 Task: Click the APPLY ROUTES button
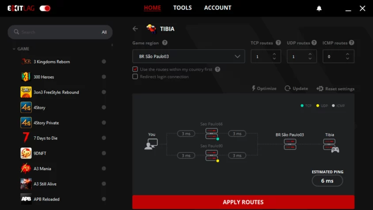(x=244, y=202)
